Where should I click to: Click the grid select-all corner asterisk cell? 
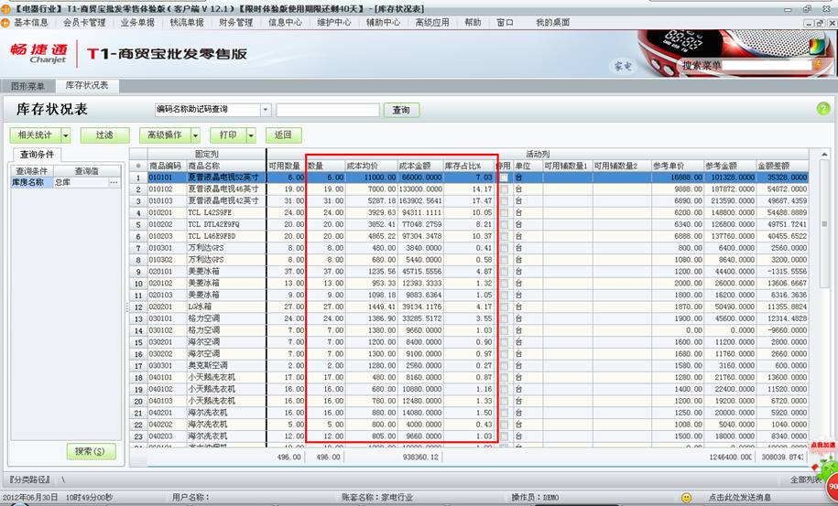(137, 166)
